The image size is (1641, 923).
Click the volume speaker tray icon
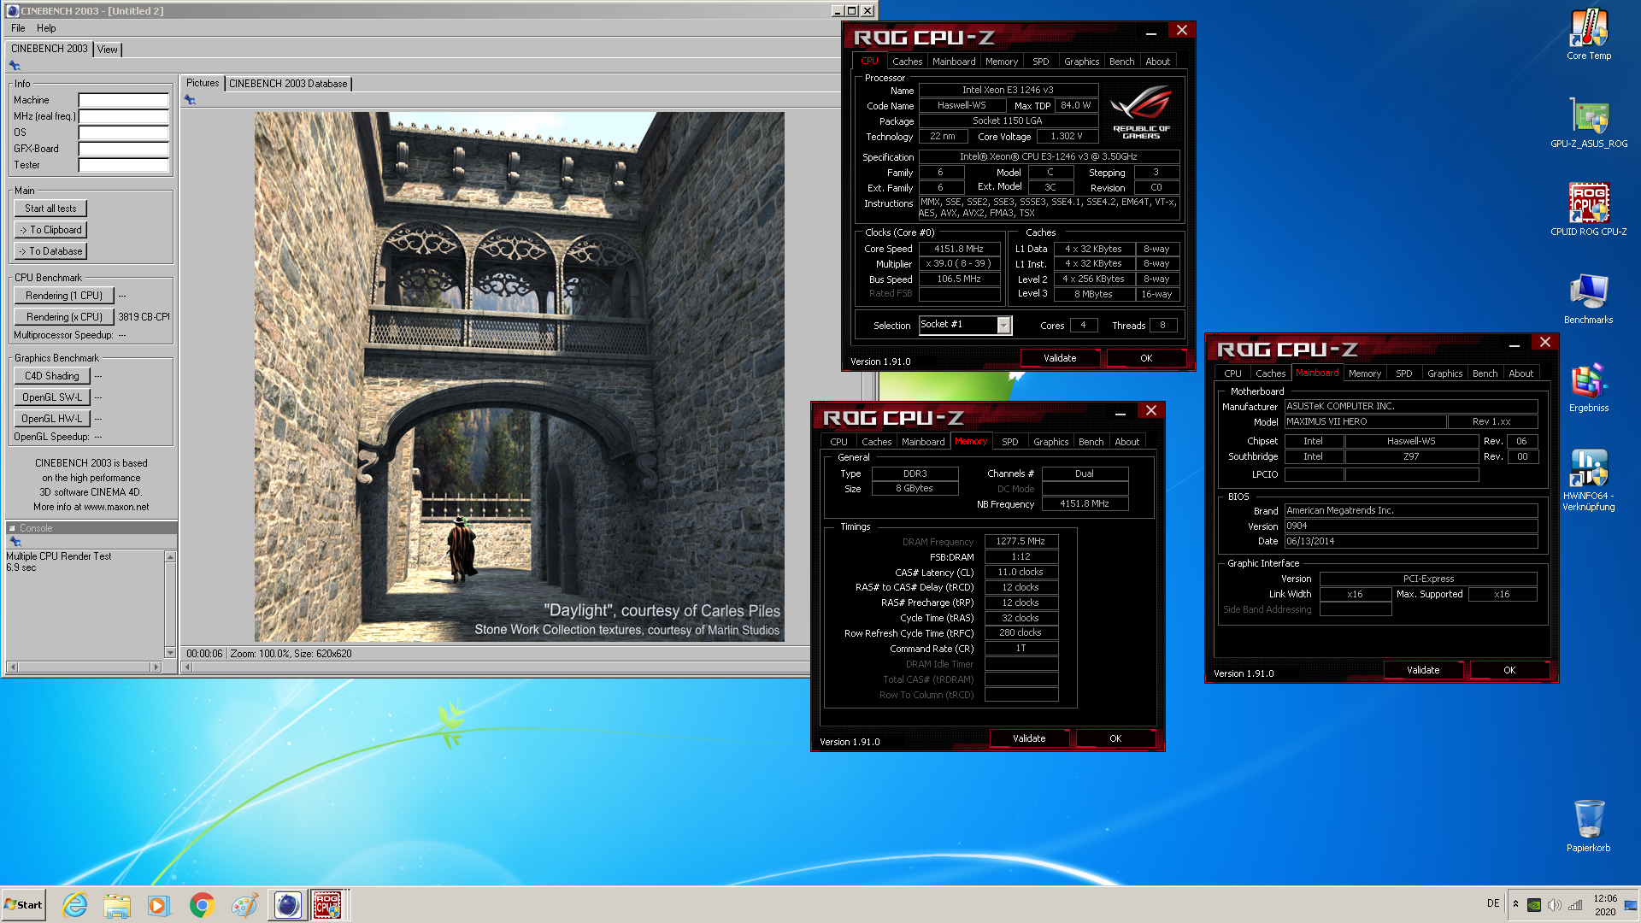1555,905
